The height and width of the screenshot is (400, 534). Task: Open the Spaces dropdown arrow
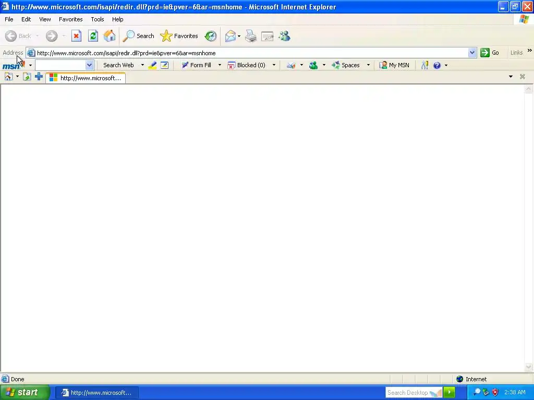(x=368, y=65)
